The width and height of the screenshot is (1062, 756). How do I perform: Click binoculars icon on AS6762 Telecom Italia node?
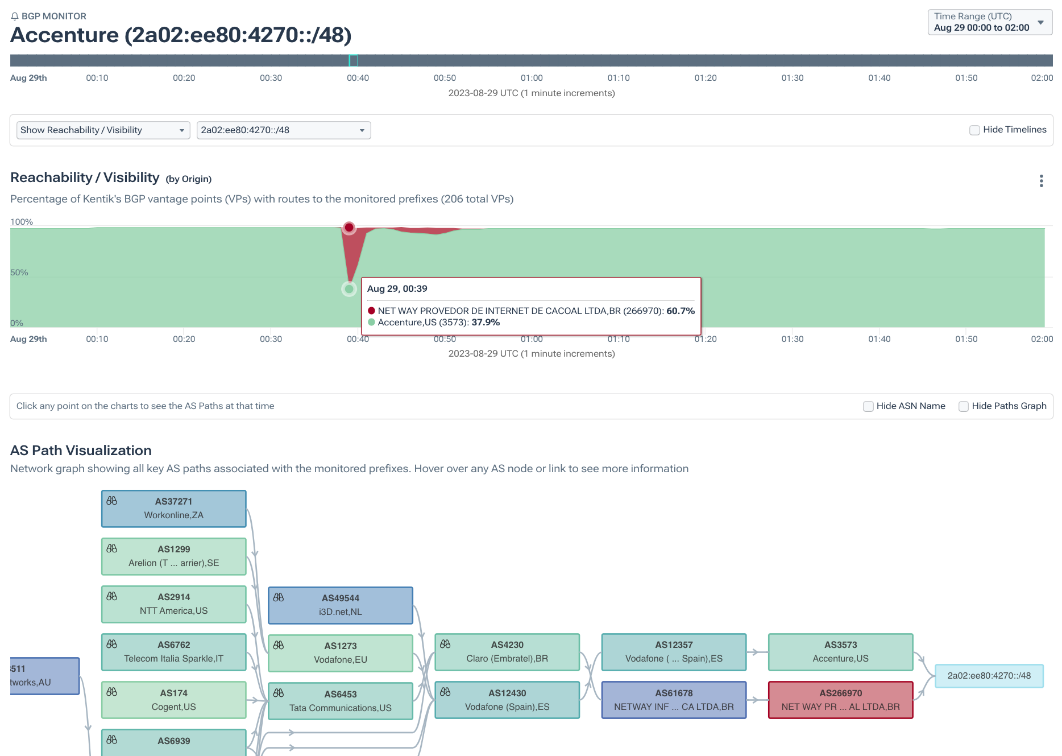click(112, 644)
